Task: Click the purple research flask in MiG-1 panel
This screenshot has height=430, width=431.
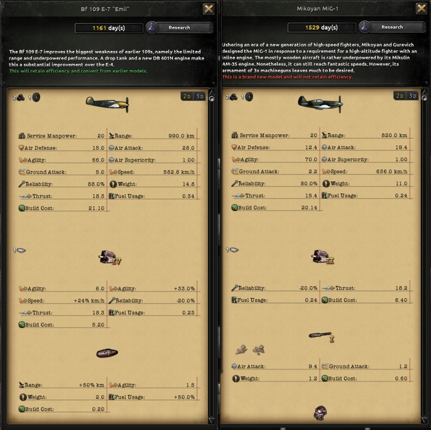Action: [x=364, y=27]
